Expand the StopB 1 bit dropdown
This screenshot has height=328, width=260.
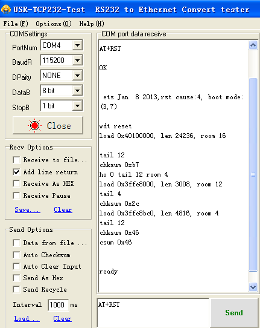click(x=77, y=106)
